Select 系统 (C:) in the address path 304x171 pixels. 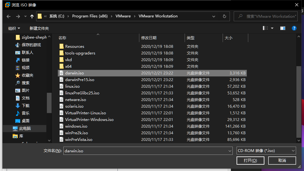point(57,16)
